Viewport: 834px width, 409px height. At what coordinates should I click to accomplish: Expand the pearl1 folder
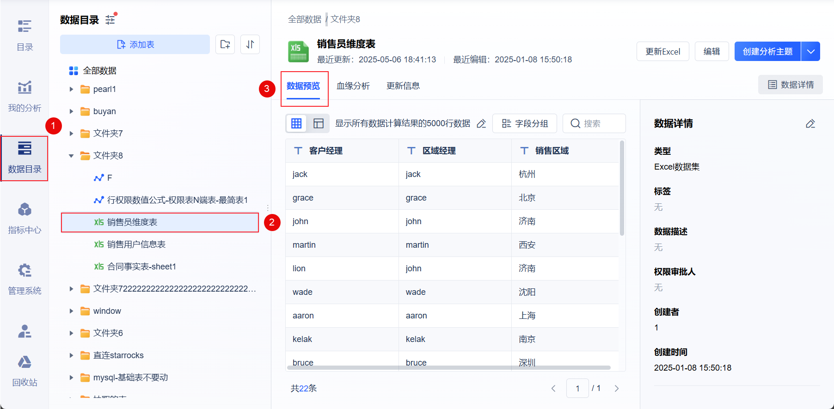pyautogui.click(x=71, y=89)
